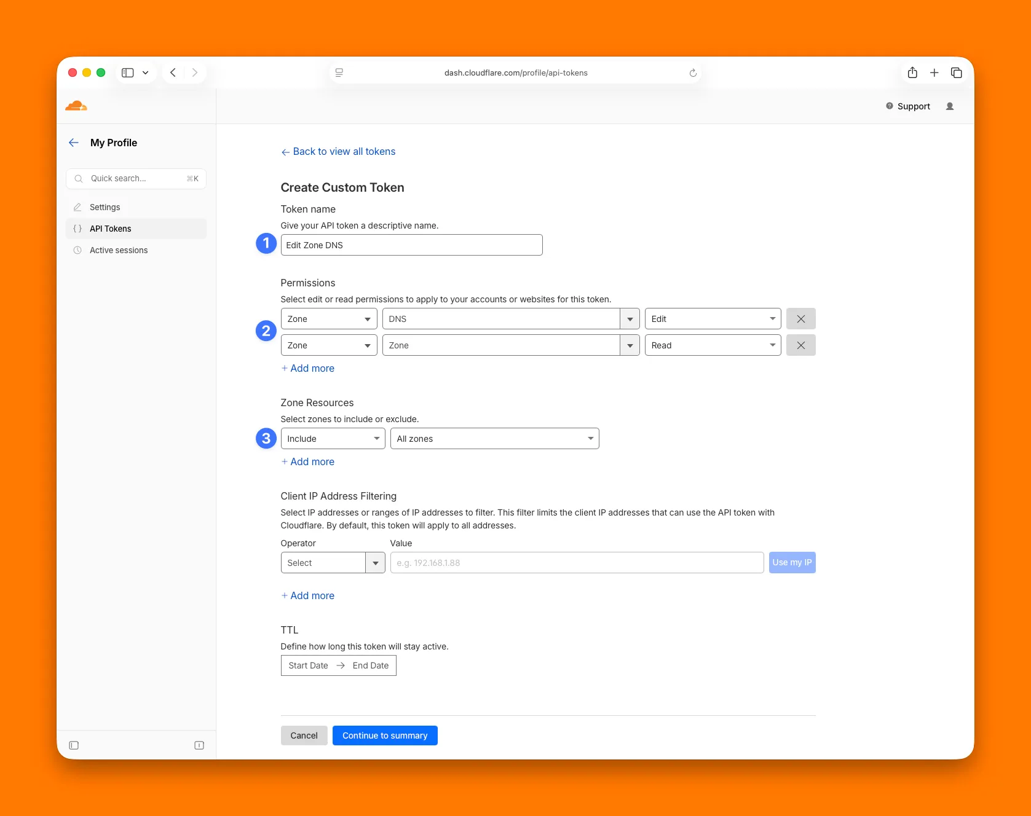The height and width of the screenshot is (816, 1031).
Task: Click the quick search magnifying glass
Action: tap(78, 178)
